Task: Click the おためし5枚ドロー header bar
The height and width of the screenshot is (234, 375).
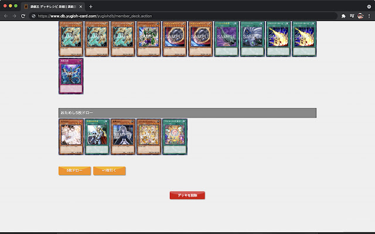Action: tap(187, 113)
